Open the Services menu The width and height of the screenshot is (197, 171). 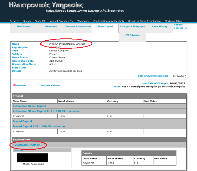point(15,21)
